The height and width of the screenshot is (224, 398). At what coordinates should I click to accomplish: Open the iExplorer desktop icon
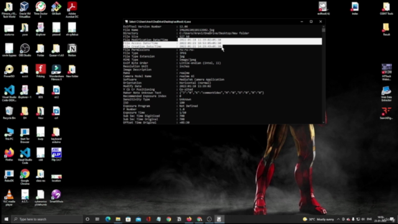coord(40,29)
